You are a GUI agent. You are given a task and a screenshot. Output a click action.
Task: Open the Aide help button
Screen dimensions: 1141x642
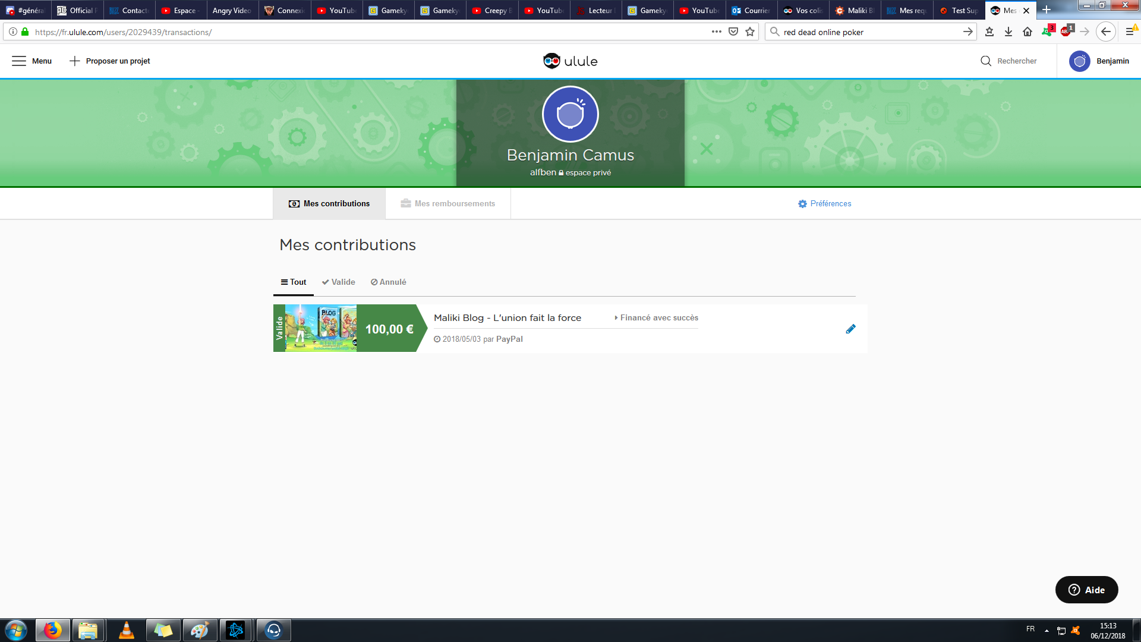(x=1086, y=590)
